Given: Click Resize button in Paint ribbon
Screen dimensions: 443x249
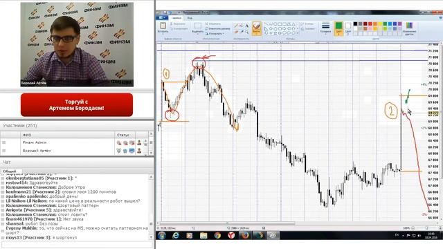Looking at the screenshot, I should click(x=218, y=29).
